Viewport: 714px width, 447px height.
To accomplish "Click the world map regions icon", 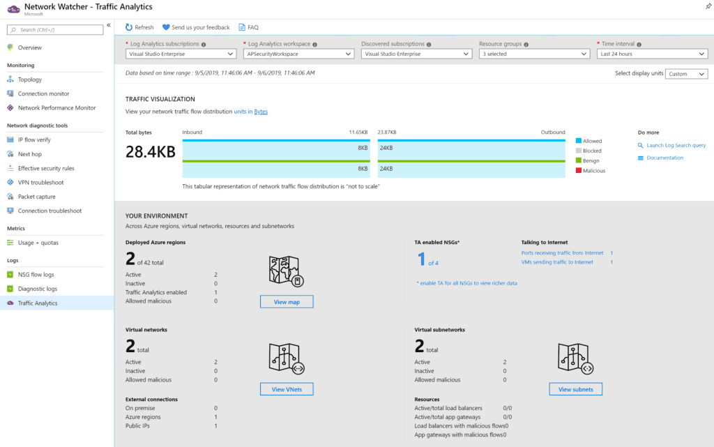I will coord(287,271).
